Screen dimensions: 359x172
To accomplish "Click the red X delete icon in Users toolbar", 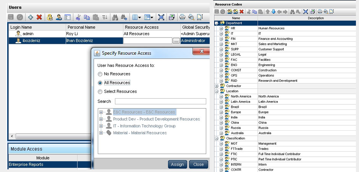I will point(39,17).
